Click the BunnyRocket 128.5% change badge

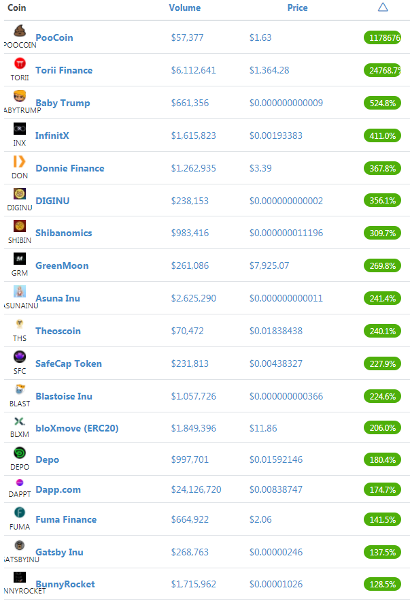click(382, 585)
